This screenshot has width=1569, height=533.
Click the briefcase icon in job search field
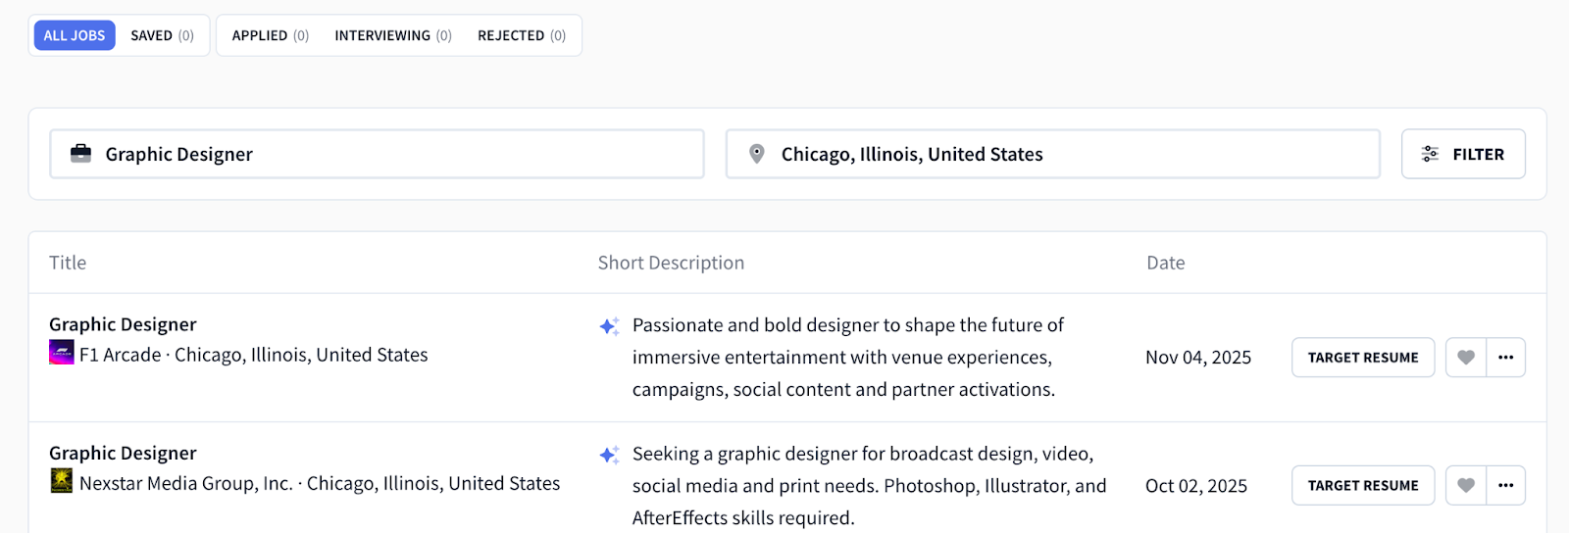coord(81,154)
